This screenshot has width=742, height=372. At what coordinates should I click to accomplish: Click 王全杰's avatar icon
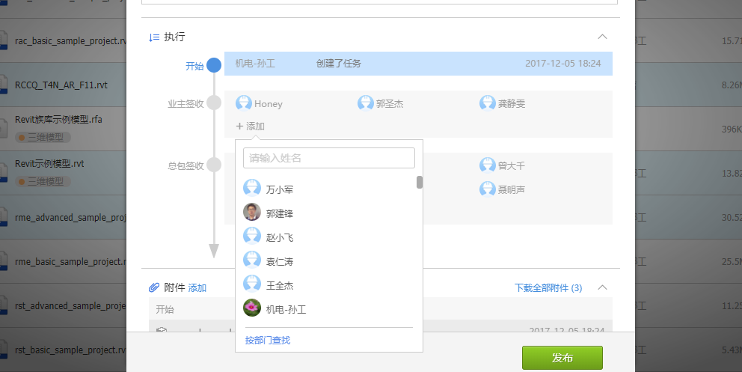252,284
